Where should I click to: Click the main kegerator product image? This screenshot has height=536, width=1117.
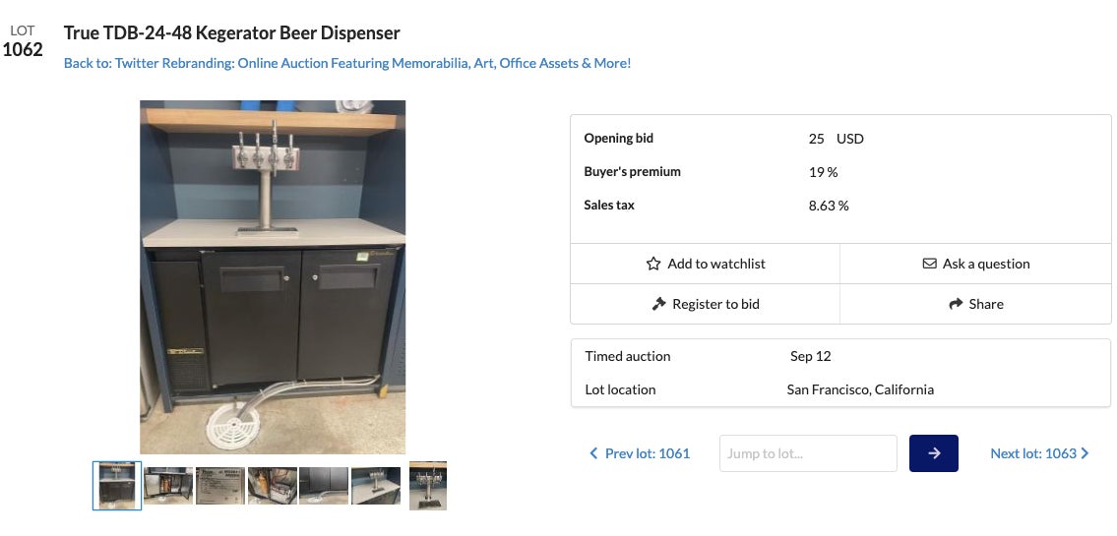click(273, 276)
